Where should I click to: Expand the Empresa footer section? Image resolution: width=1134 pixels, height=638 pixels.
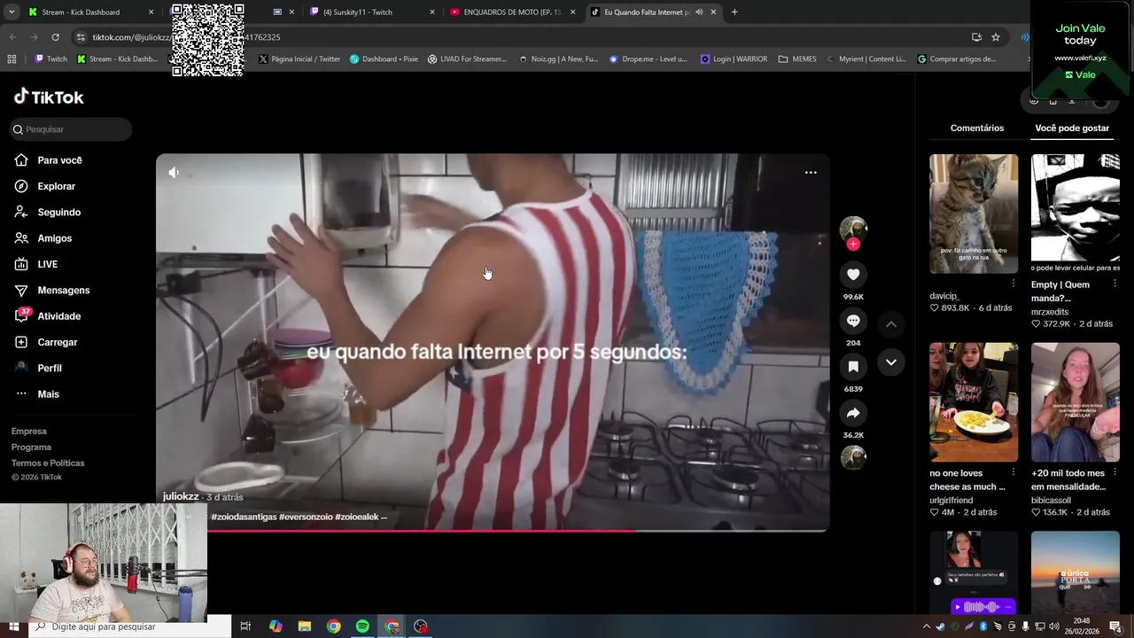29,432
